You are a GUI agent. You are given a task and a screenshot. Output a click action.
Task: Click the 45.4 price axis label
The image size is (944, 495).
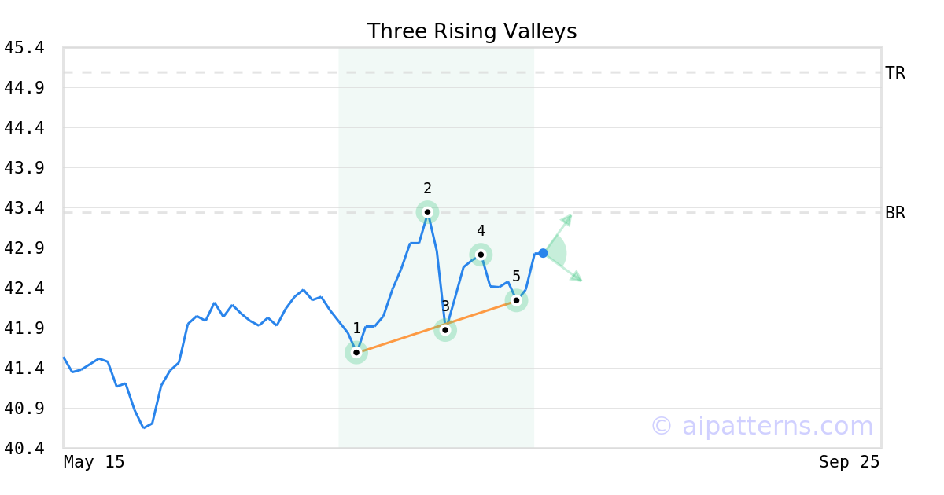(24, 48)
